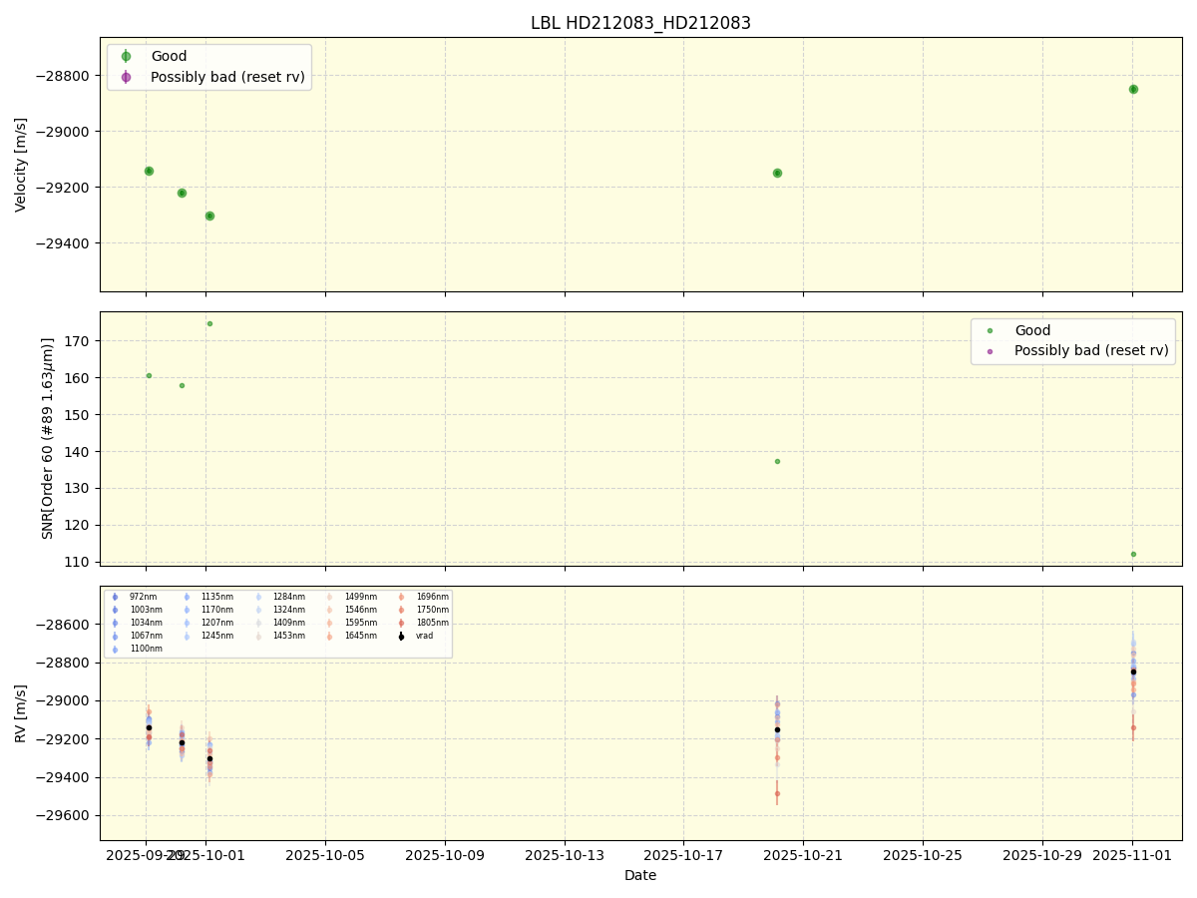
Task: Click the Velocity [m/s] axis label
Action: click(21, 165)
